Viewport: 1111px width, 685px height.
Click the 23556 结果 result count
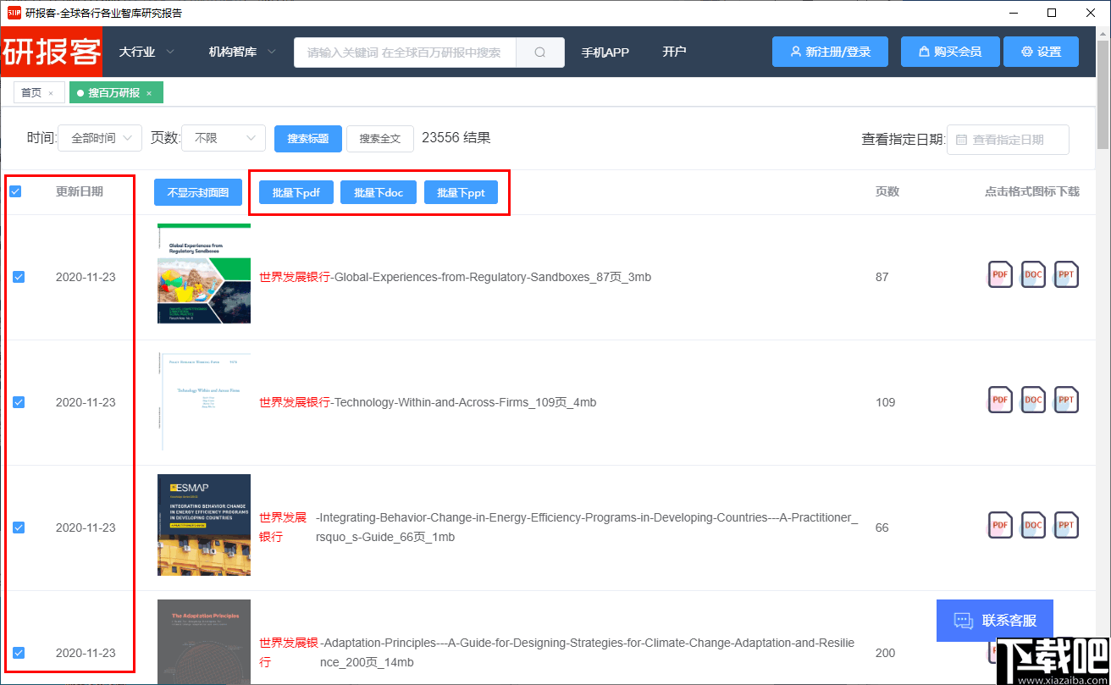tap(456, 137)
